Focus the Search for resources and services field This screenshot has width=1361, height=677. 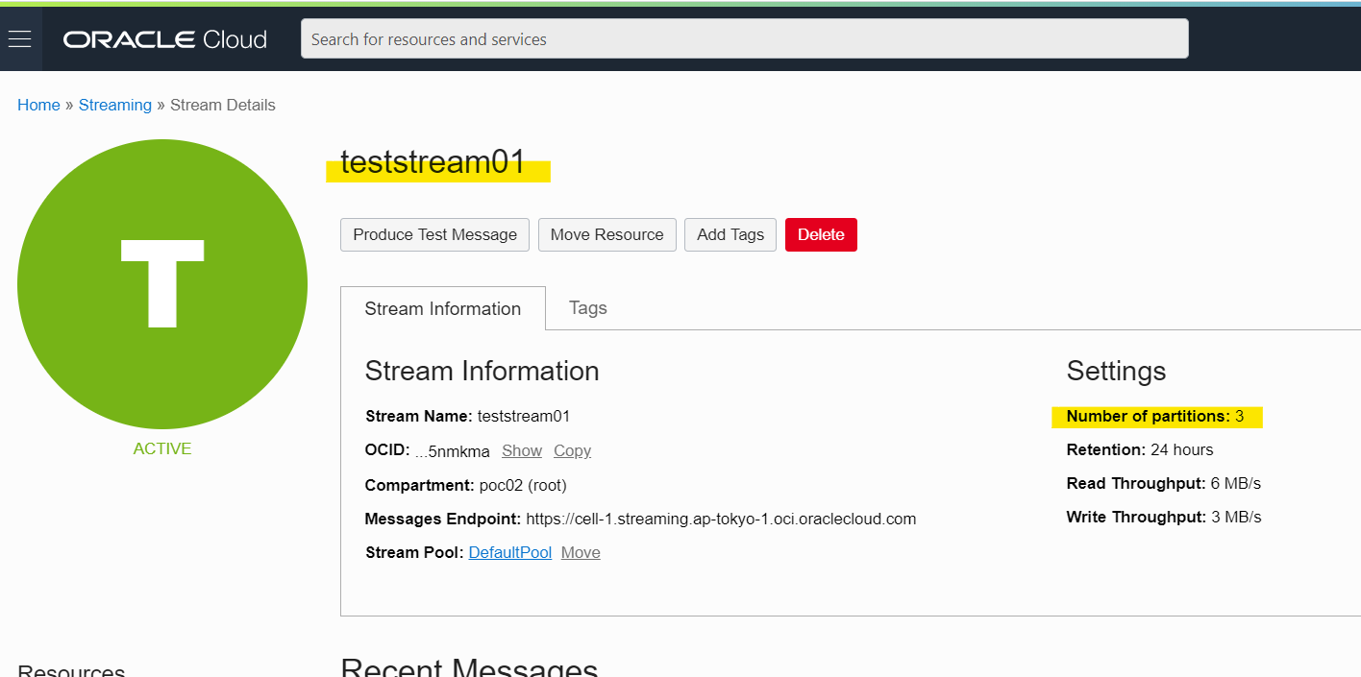tap(744, 39)
